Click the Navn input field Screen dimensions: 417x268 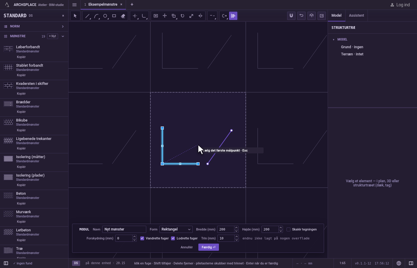[x=124, y=229]
